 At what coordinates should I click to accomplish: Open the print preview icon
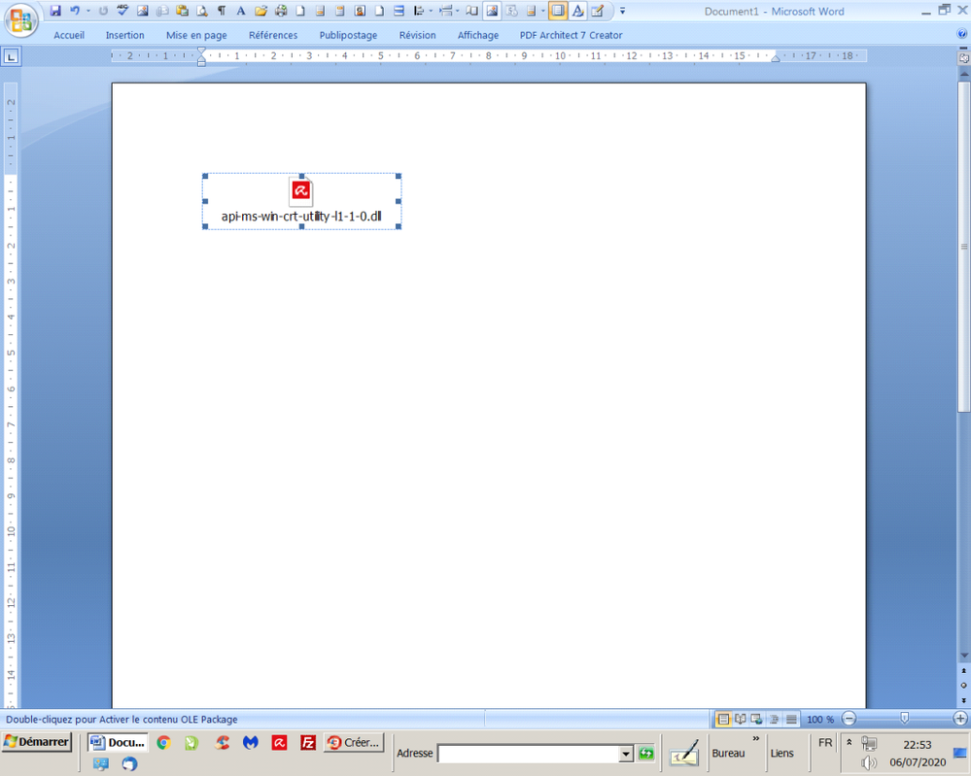202,11
